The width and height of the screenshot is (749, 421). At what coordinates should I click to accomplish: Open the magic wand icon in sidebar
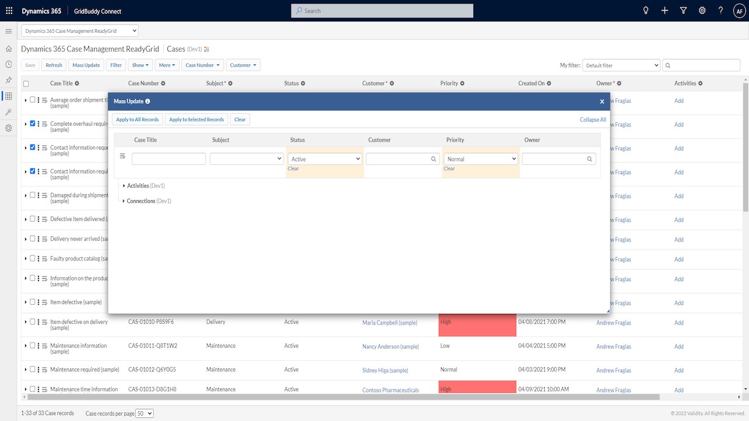click(x=9, y=112)
